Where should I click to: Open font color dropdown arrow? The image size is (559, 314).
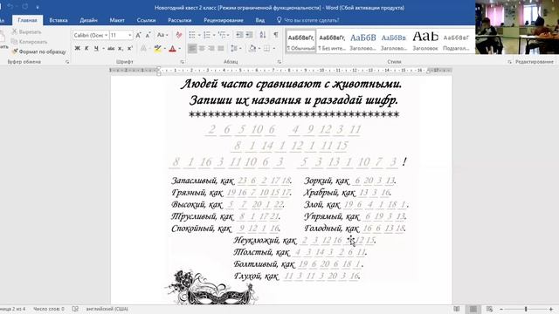click(x=180, y=49)
